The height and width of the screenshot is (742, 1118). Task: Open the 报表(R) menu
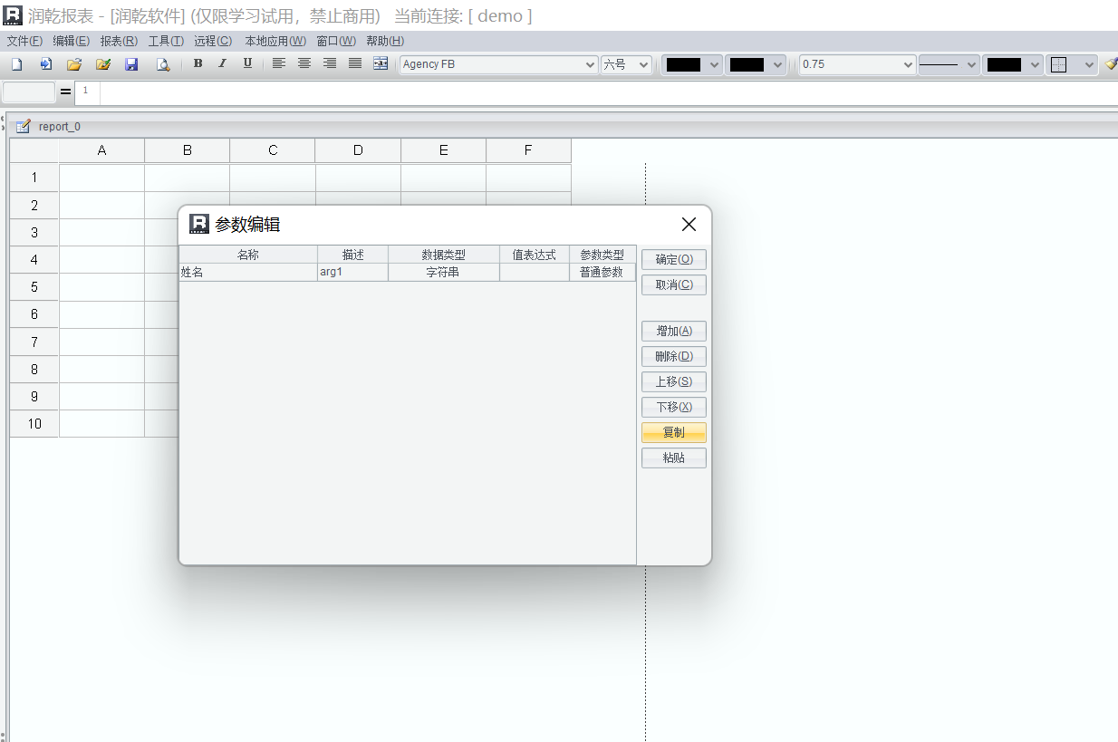(119, 41)
